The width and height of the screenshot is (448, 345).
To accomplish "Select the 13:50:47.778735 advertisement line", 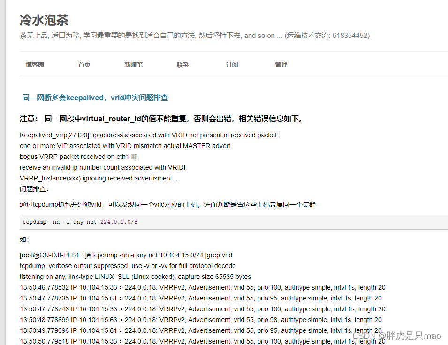I will pos(201,298).
